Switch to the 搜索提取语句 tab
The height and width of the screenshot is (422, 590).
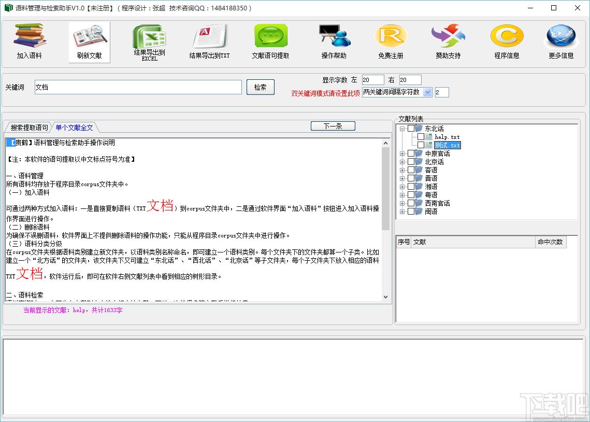29,128
